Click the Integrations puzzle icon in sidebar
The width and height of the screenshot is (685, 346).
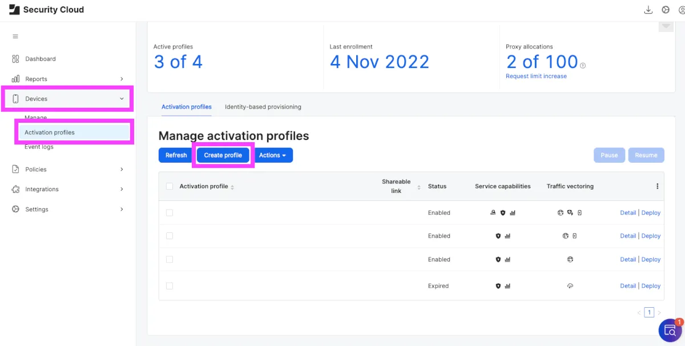15,189
